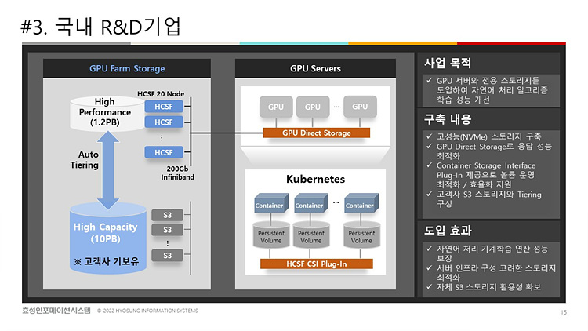The height and width of the screenshot is (331, 588).
Task: Click the checkmark under the 사업 목적 heading
Action: point(427,81)
